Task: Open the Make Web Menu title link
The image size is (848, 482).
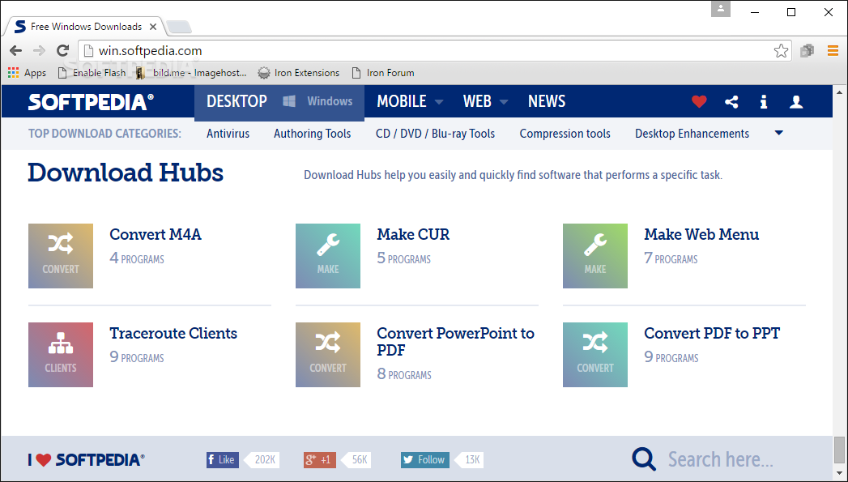Action: pos(701,234)
